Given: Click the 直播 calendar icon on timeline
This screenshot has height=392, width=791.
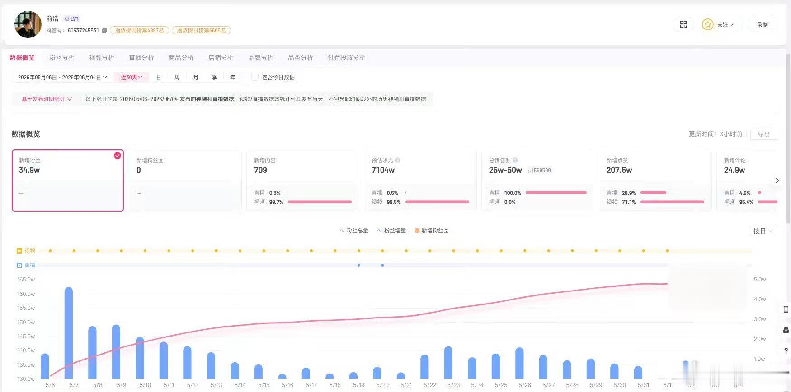Looking at the screenshot, I should pyautogui.click(x=19, y=265).
